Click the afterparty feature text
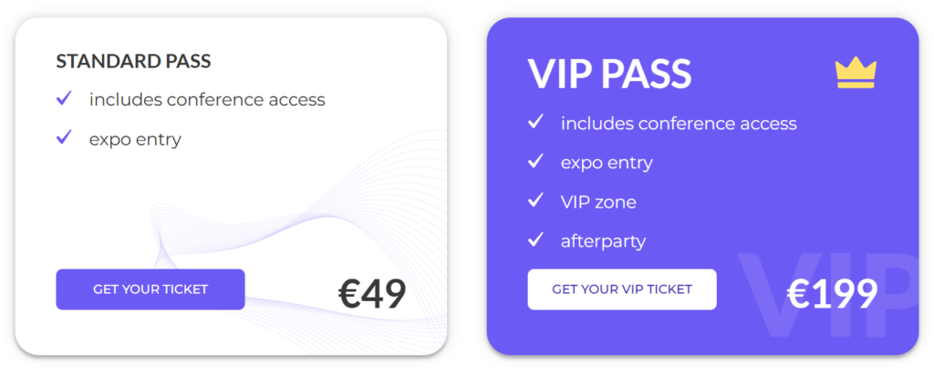934x374 pixels. click(x=603, y=241)
